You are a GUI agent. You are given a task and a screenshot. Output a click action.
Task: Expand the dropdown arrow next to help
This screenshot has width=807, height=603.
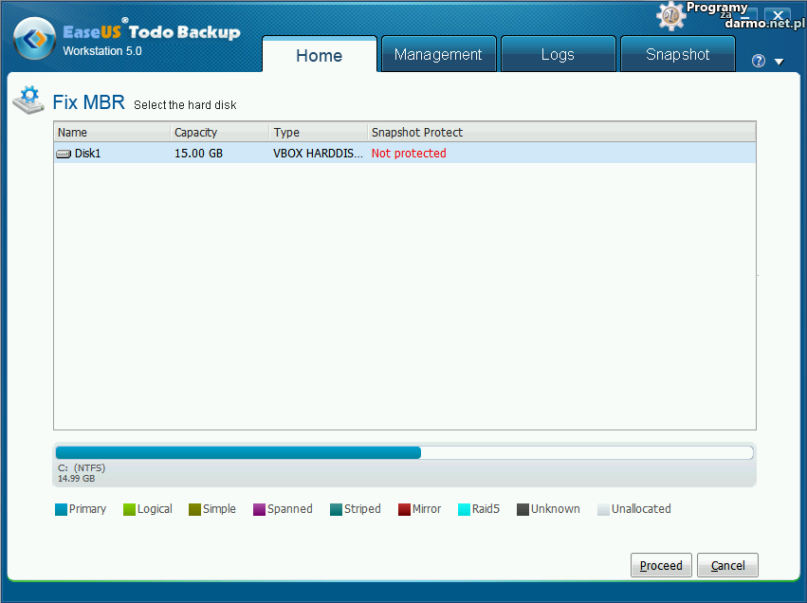tap(779, 62)
